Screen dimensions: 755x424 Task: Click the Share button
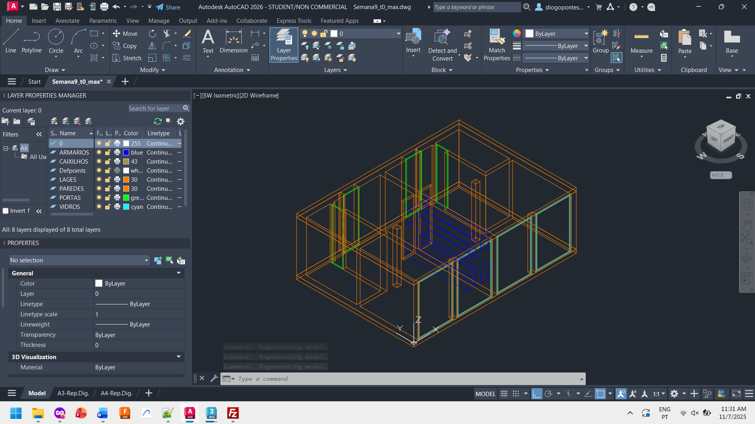pos(168,7)
